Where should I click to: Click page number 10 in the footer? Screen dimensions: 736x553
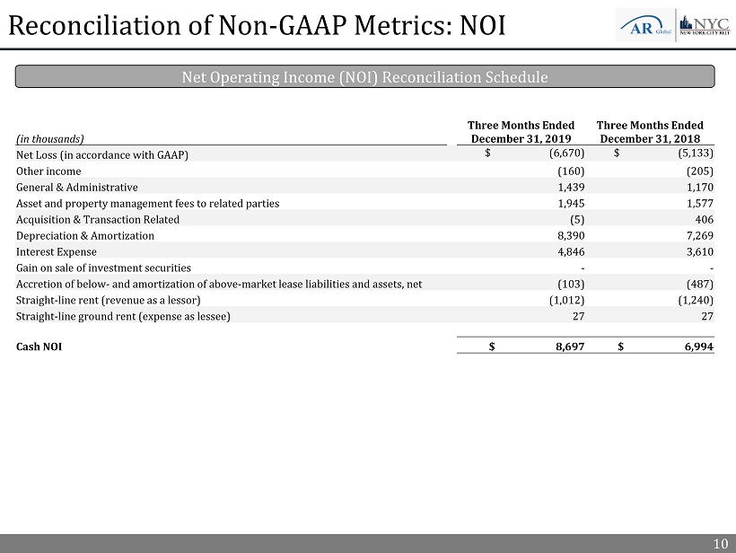click(721, 543)
